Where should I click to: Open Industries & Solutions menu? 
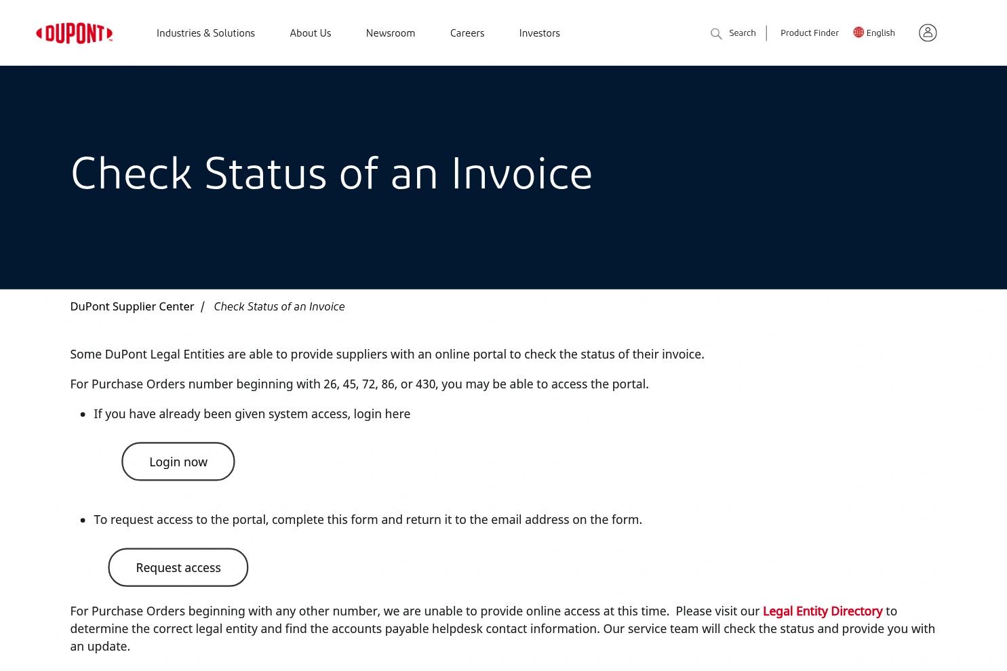point(205,33)
